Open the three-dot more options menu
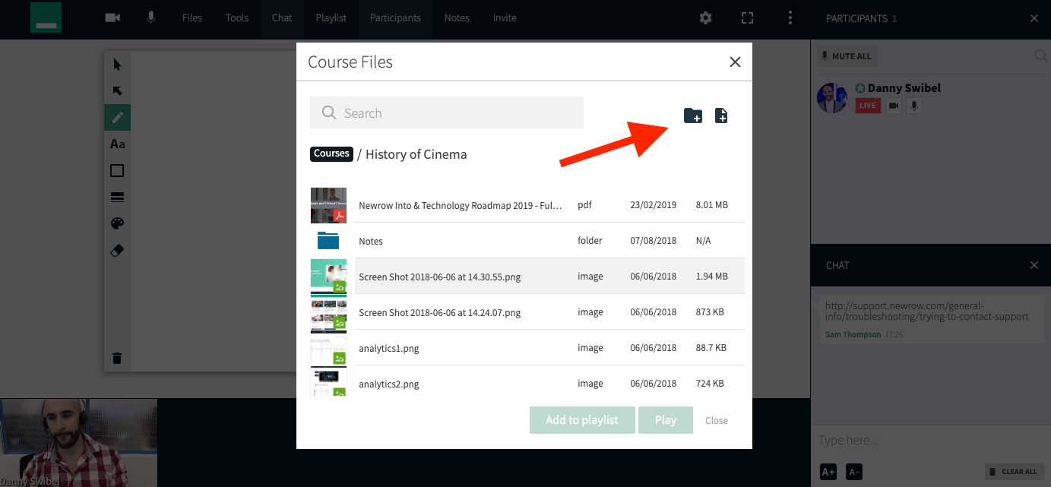 point(790,18)
